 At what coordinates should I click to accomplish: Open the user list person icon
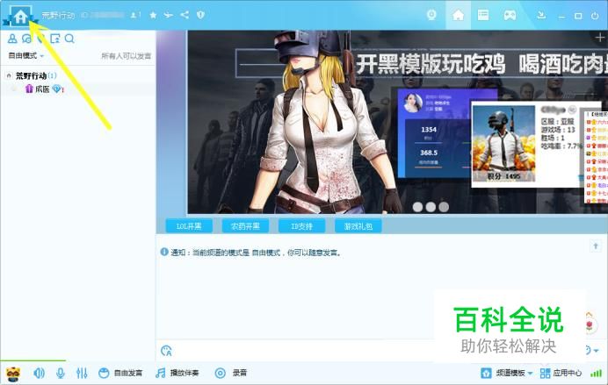coord(12,39)
